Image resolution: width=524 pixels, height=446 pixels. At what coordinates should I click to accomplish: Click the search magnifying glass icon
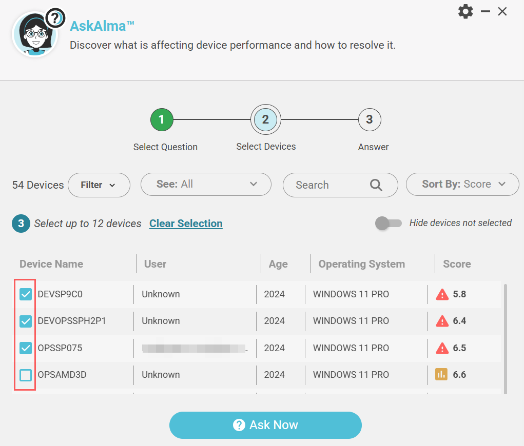(376, 185)
